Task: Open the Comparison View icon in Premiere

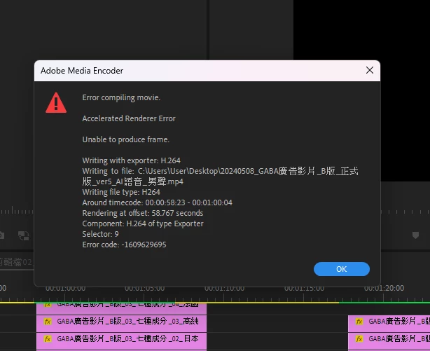Action: (x=24, y=235)
